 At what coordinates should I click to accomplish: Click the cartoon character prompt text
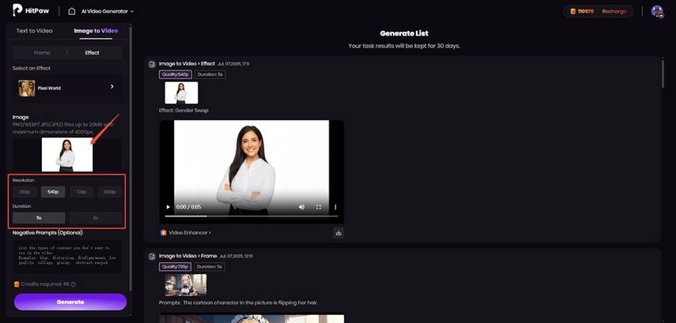[239, 302]
